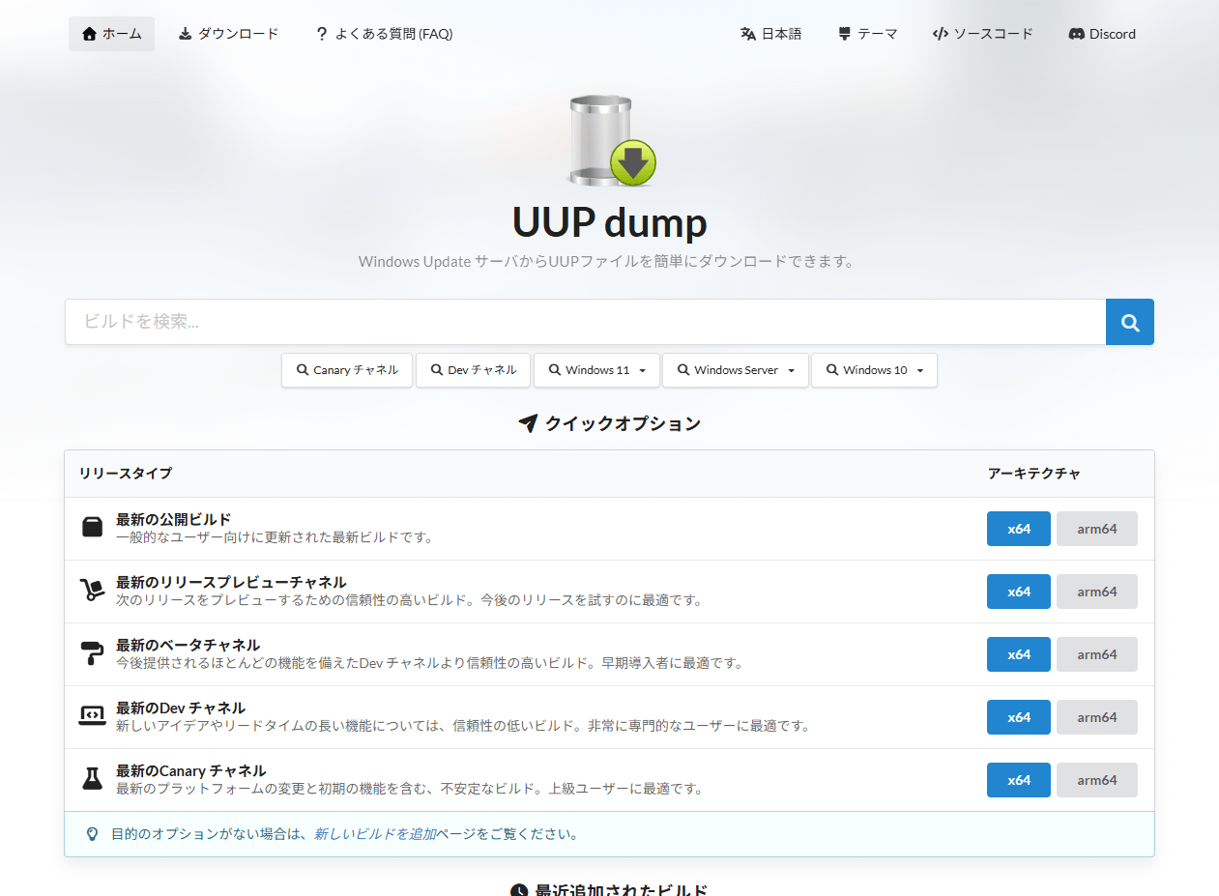The image size is (1219, 896).
Task: Click the flask icon for Canary チャネル
Action: [x=92, y=779]
